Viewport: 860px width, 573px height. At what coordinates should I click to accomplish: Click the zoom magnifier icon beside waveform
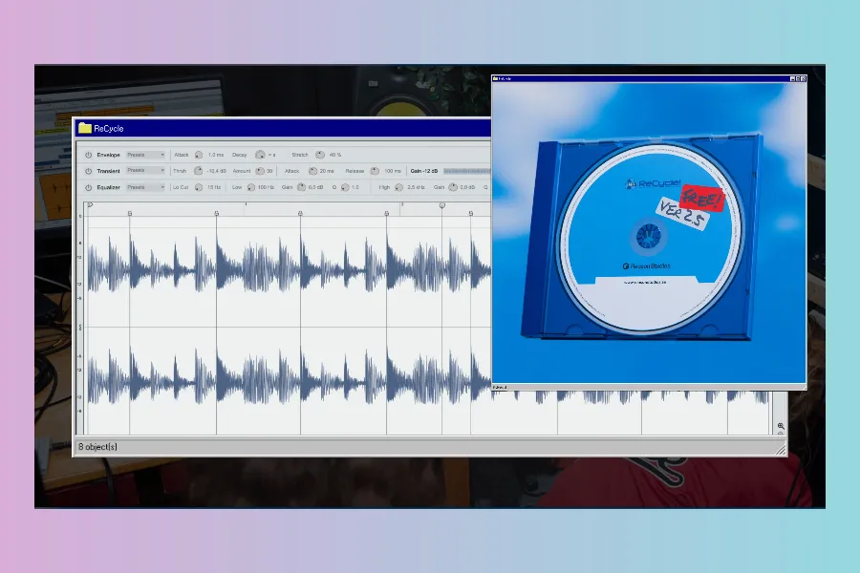tap(781, 427)
